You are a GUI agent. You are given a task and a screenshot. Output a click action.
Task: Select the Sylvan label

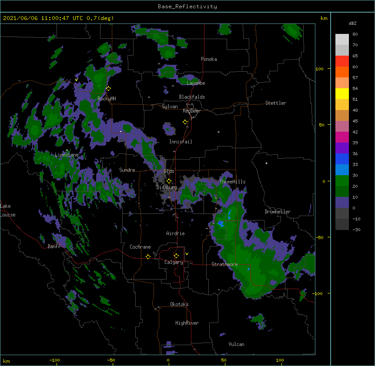click(x=170, y=106)
